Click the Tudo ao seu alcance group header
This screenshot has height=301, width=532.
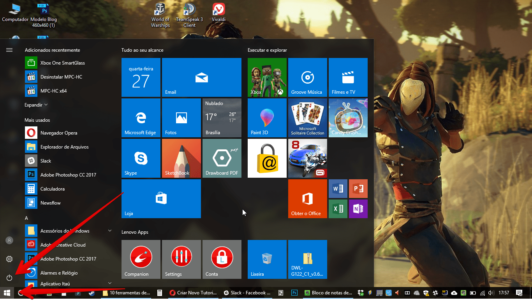click(x=143, y=50)
